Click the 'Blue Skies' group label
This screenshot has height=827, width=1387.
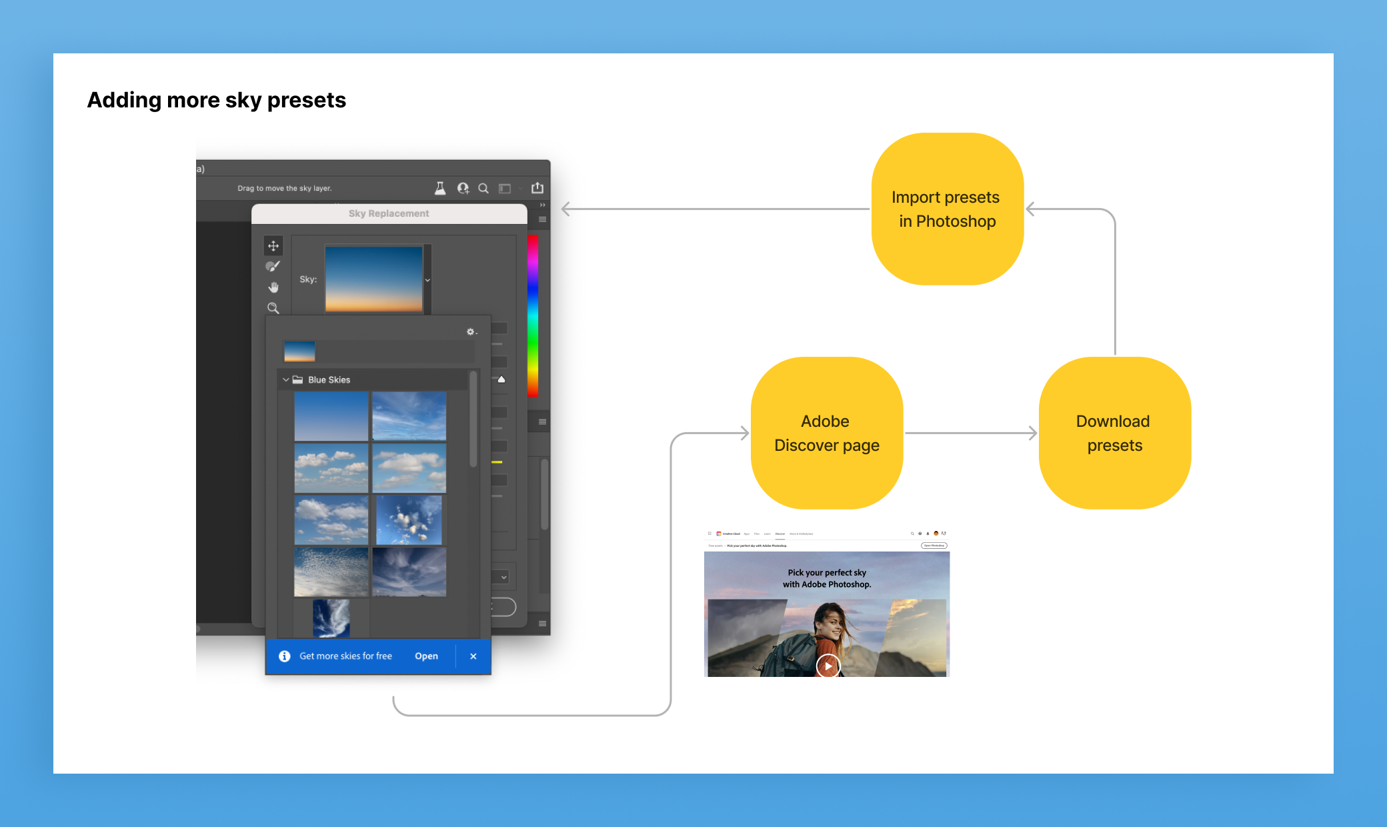[x=329, y=379]
